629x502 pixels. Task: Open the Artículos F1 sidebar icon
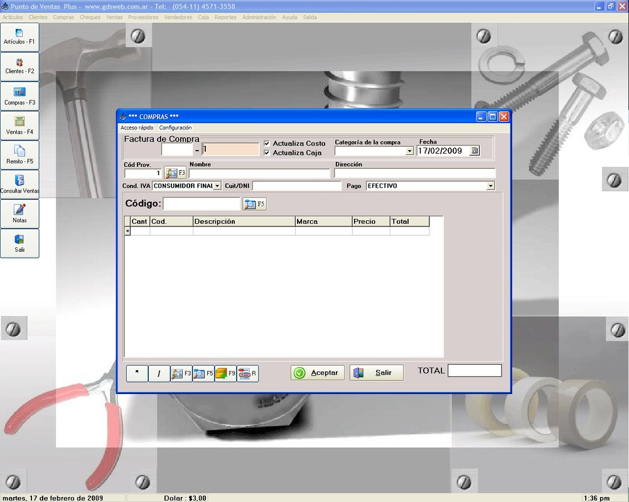pyautogui.click(x=19, y=36)
